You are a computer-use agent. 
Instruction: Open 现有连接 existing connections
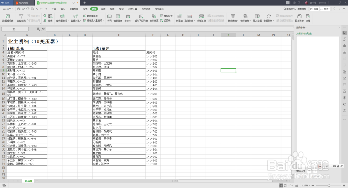(299, 18)
